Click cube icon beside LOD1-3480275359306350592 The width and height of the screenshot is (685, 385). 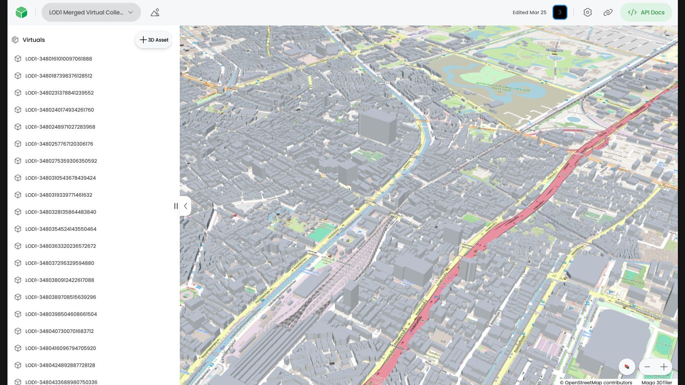(18, 161)
